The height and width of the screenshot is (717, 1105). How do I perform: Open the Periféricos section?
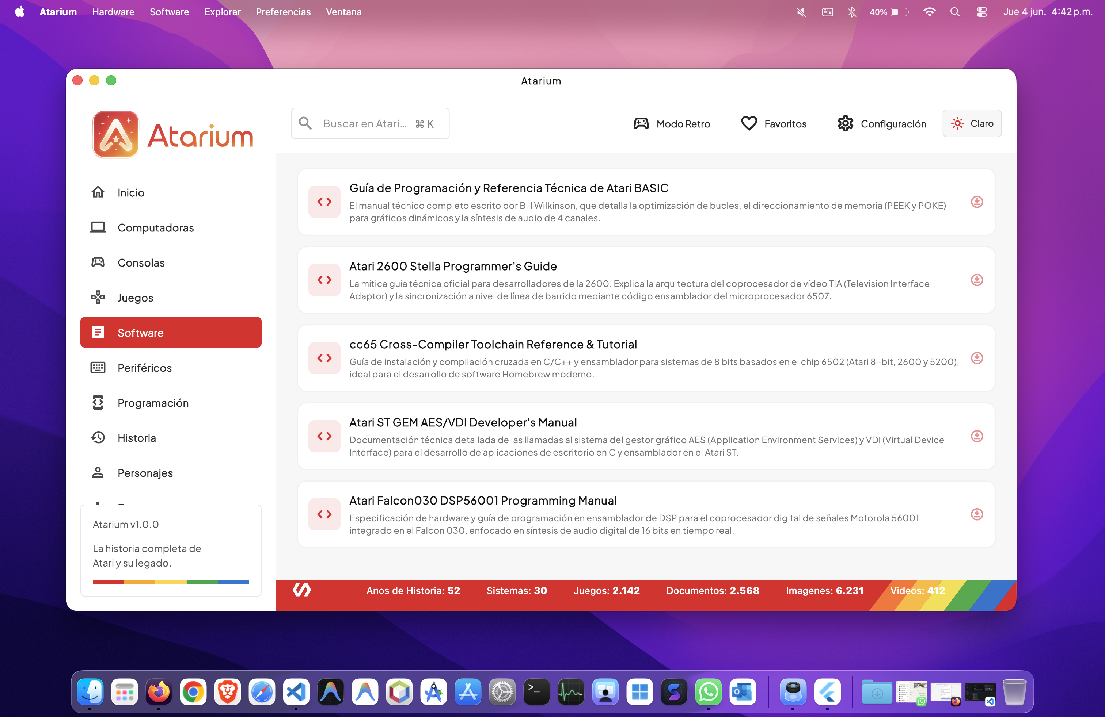click(171, 367)
